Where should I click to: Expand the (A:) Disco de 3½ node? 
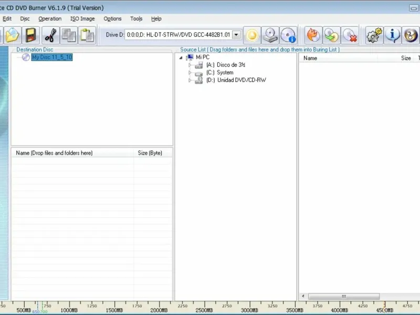click(x=190, y=65)
